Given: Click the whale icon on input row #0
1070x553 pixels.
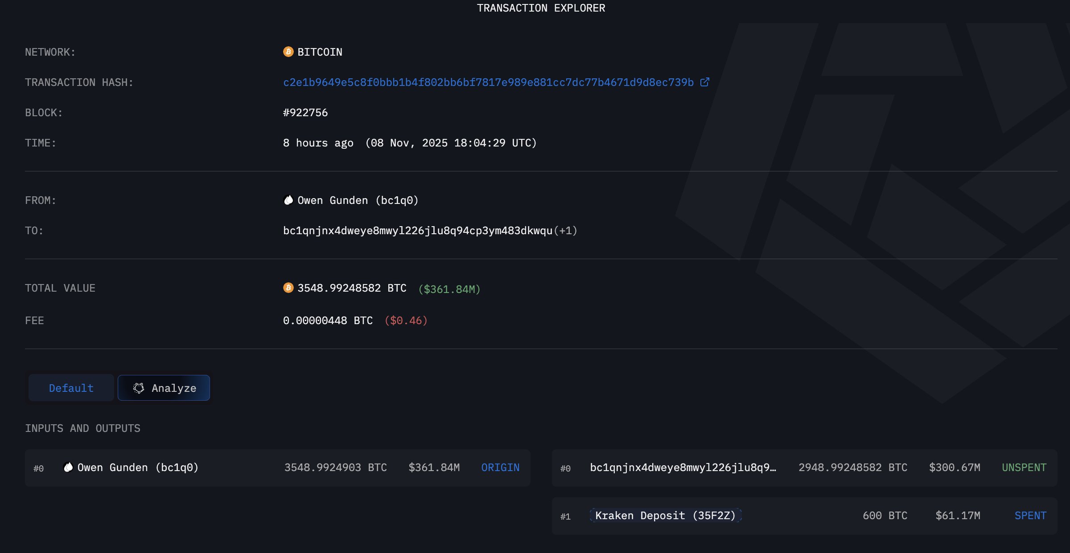Looking at the screenshot, I should point(67,468).
